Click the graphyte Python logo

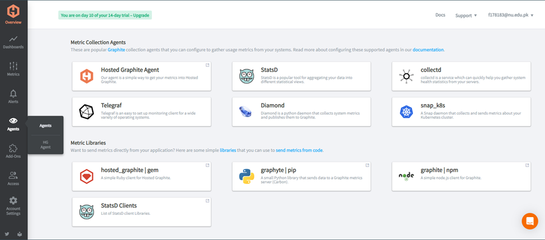247,176
